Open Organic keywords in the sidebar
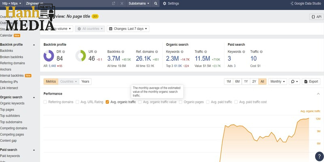This screenshot has width=324, height=162. (x=12, y=103)
